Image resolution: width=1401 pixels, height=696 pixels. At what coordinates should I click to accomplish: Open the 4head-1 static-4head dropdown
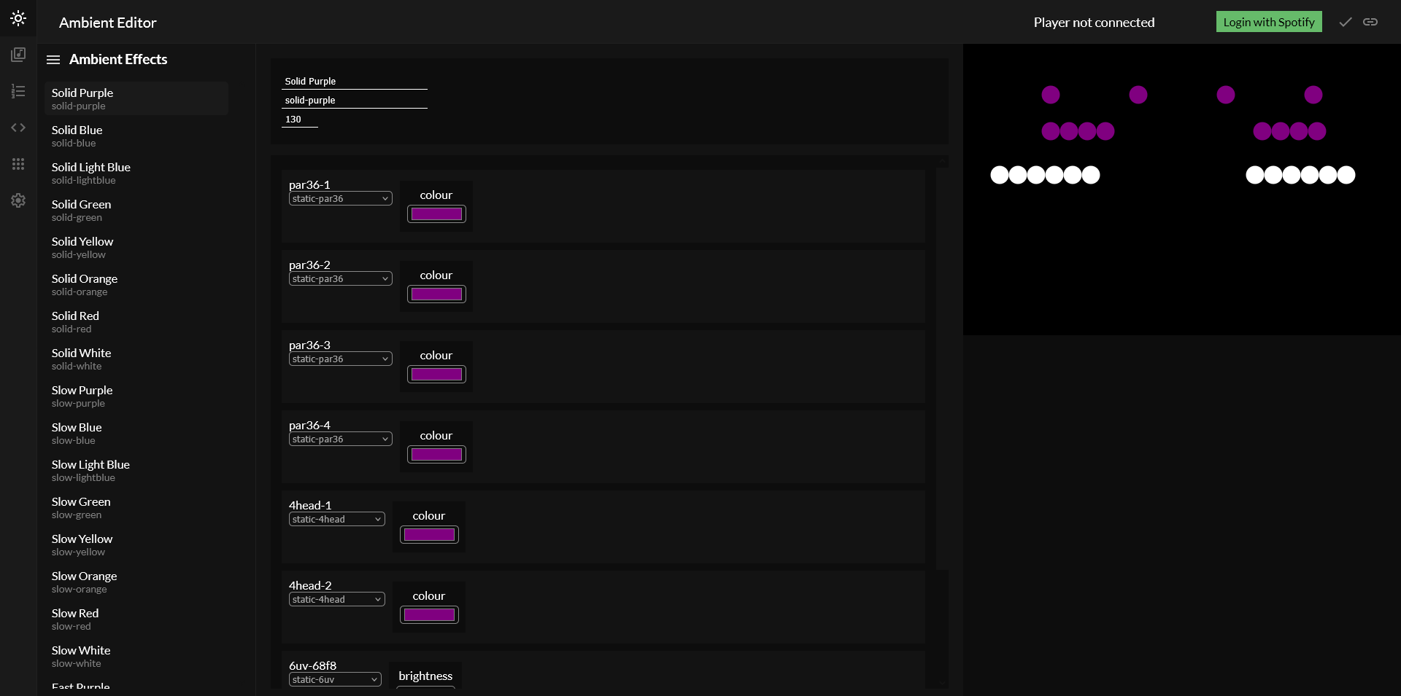336,520
